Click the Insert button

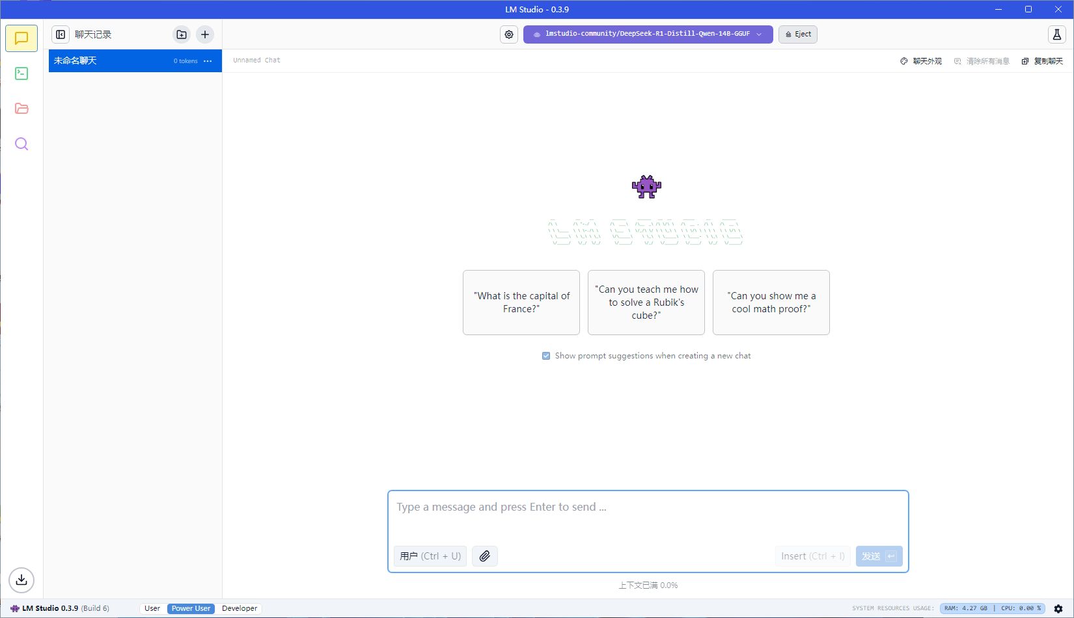(x=813, y=556)
